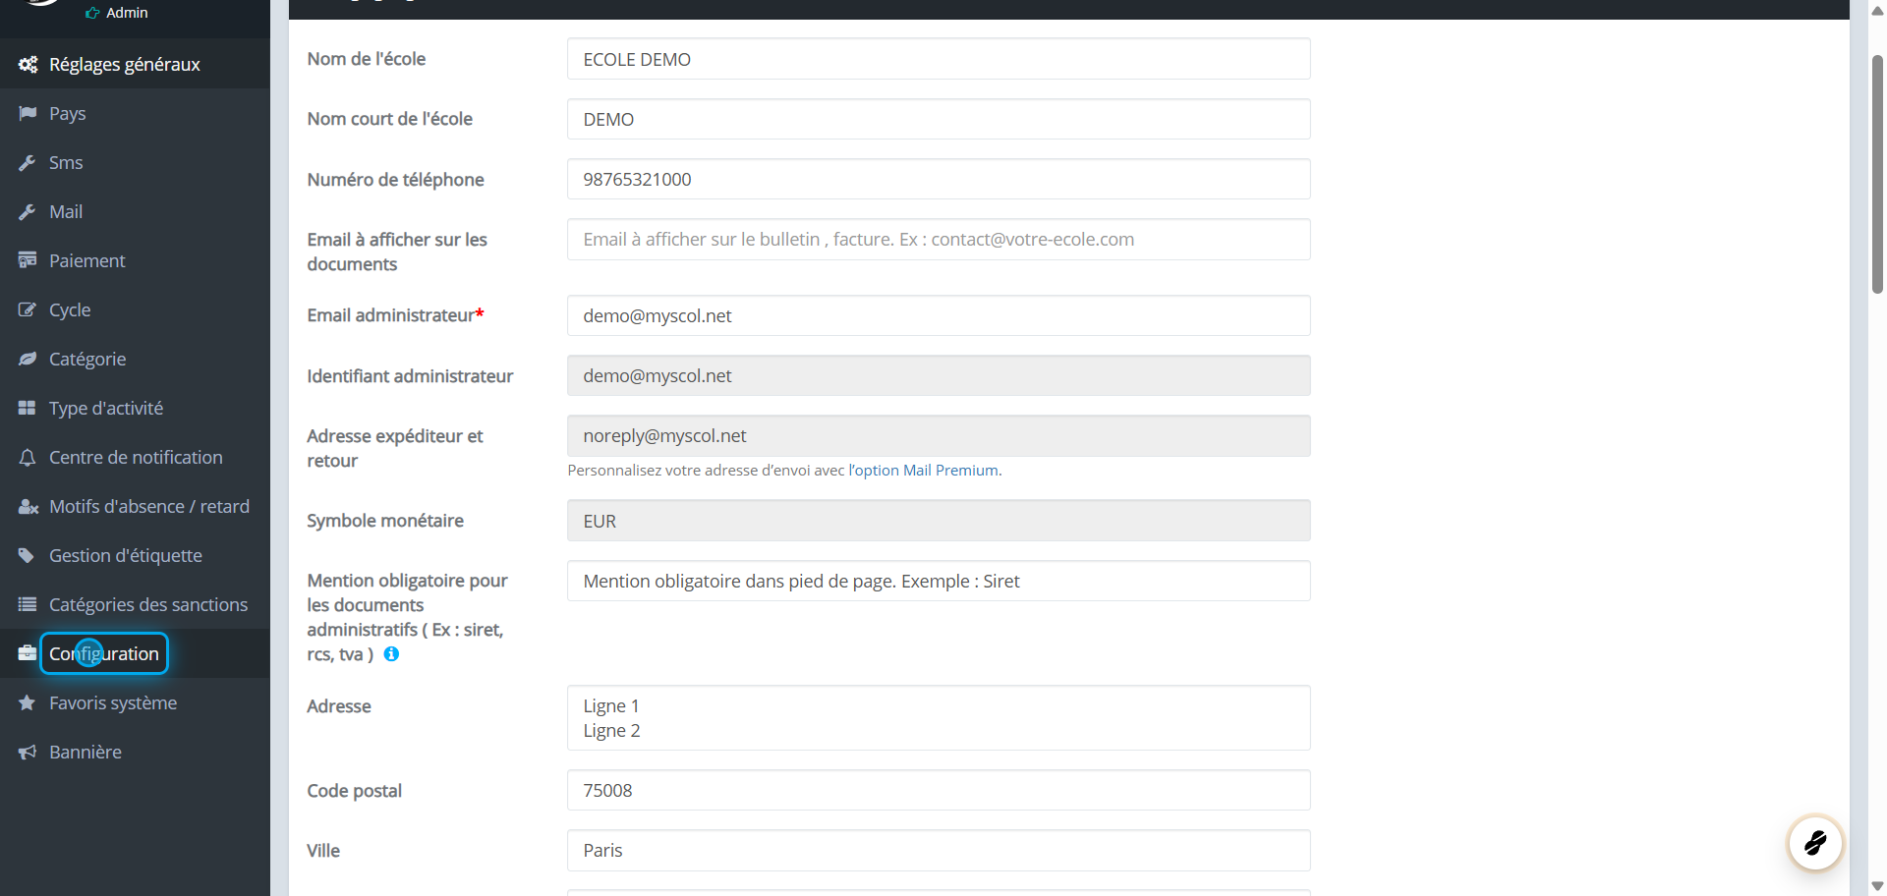Click the Admin role icon

92,13
